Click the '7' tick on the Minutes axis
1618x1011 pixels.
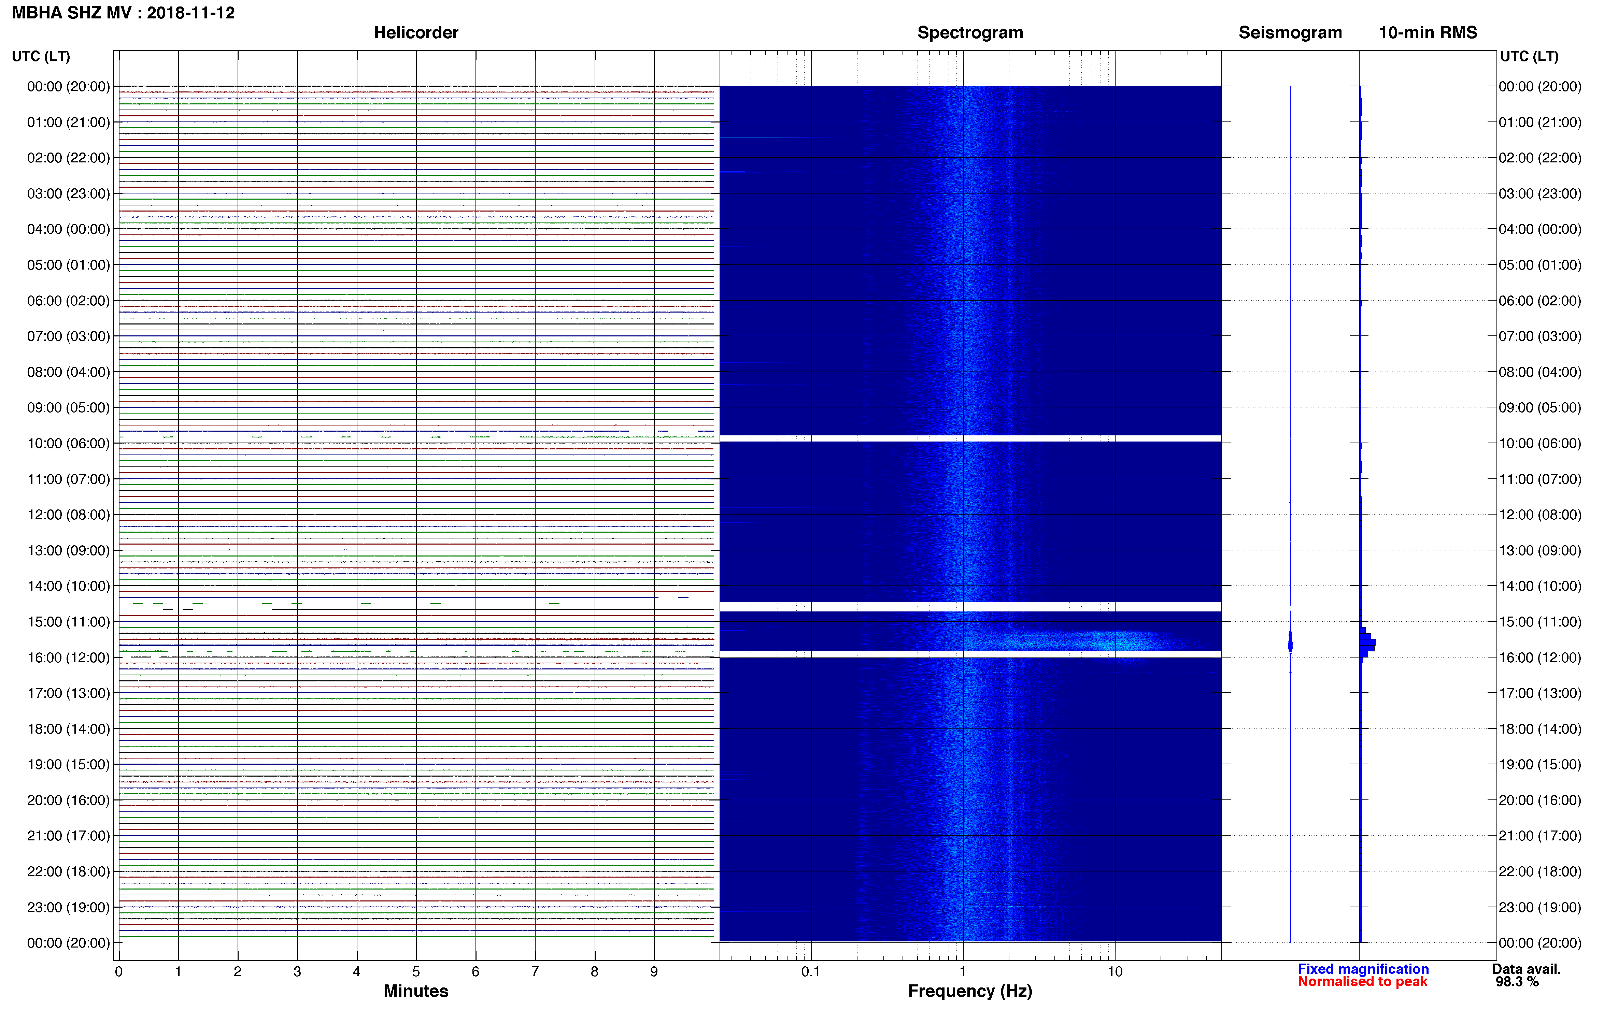(x=535, y=972)
